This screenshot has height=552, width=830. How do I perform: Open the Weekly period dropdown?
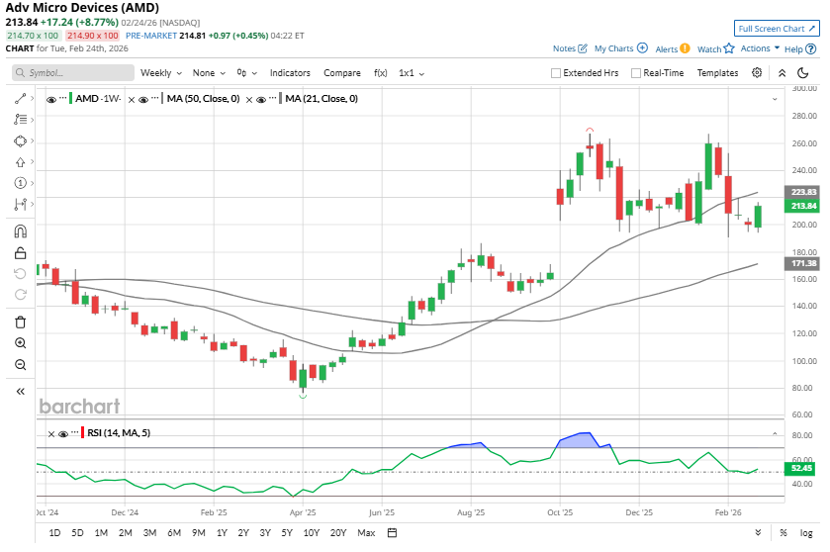tap(161, 73)
